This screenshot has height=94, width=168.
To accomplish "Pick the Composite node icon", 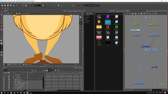I will [99, 32].
